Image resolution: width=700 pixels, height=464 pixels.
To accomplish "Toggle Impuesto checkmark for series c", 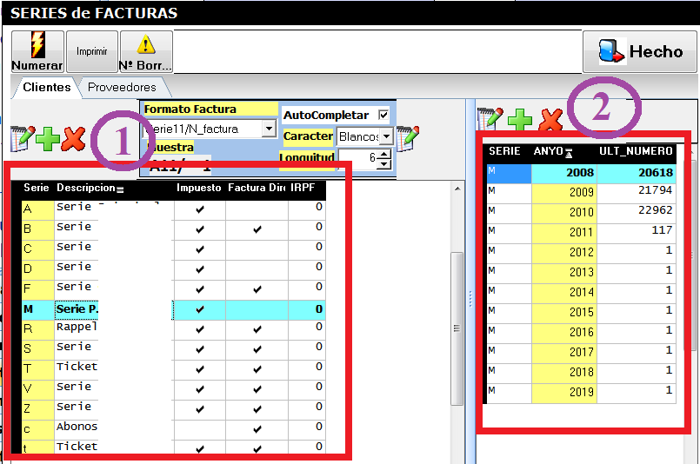I will [200, 428].
